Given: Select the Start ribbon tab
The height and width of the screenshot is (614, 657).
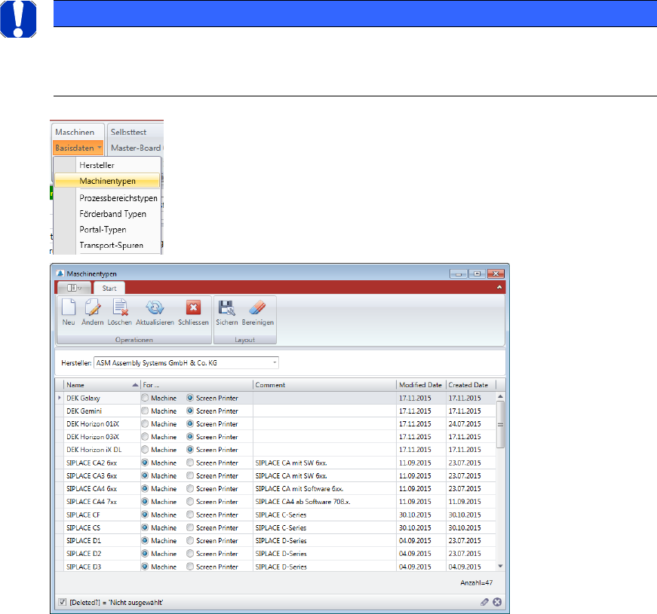Looking at the screenshot, I should [x=109, y=288].
